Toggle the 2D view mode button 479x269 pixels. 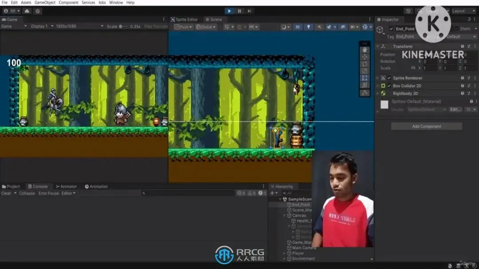(x=297, y=27)
